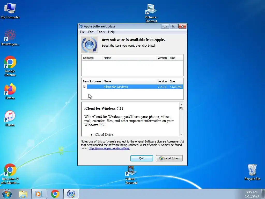Click the Apple Software Update title bar icon

coord(81,26)
